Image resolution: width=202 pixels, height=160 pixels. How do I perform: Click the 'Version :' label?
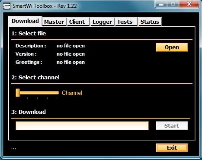26,54
